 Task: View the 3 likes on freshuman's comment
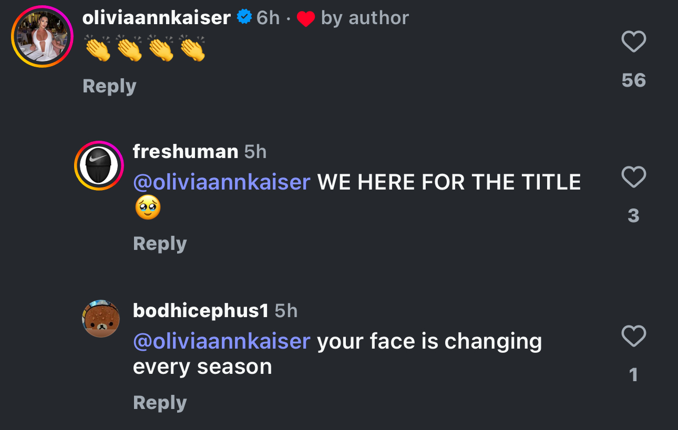click(x=633, y=215)
